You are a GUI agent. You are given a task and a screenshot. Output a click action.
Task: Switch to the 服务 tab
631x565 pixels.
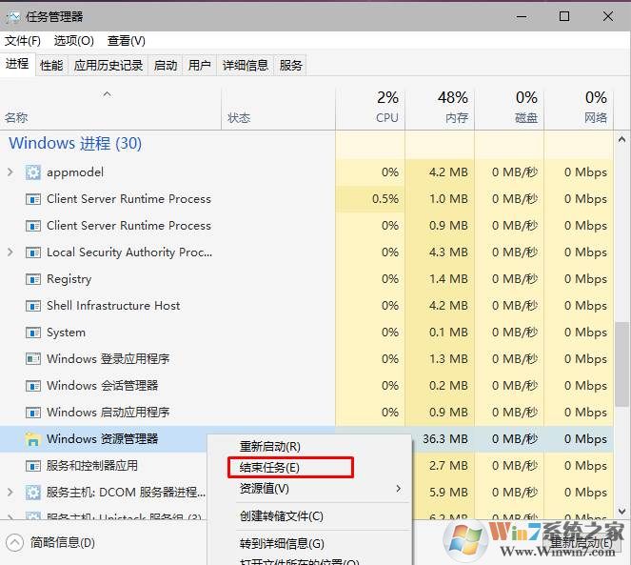click(x=290, y=65)
